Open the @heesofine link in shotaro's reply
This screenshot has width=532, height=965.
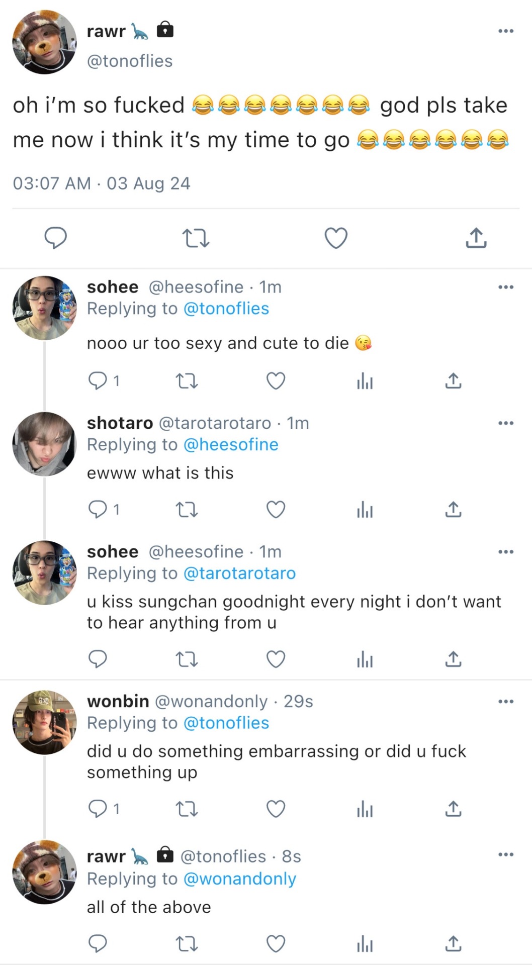[231, 445]
